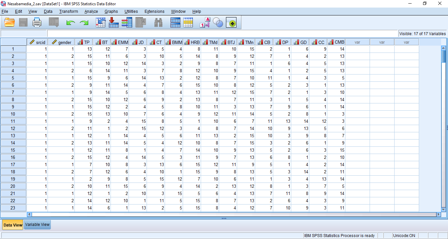Click the green Undo arrow
The image size is (448, 239).
[71, 23]
